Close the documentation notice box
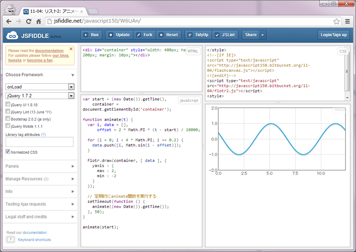 click(71, 49)
